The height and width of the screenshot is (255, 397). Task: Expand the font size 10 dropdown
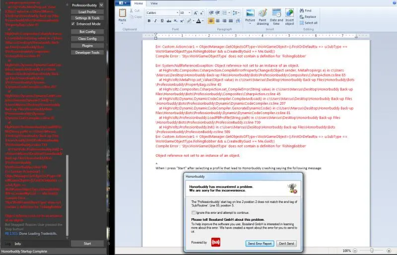pos(189,13)
